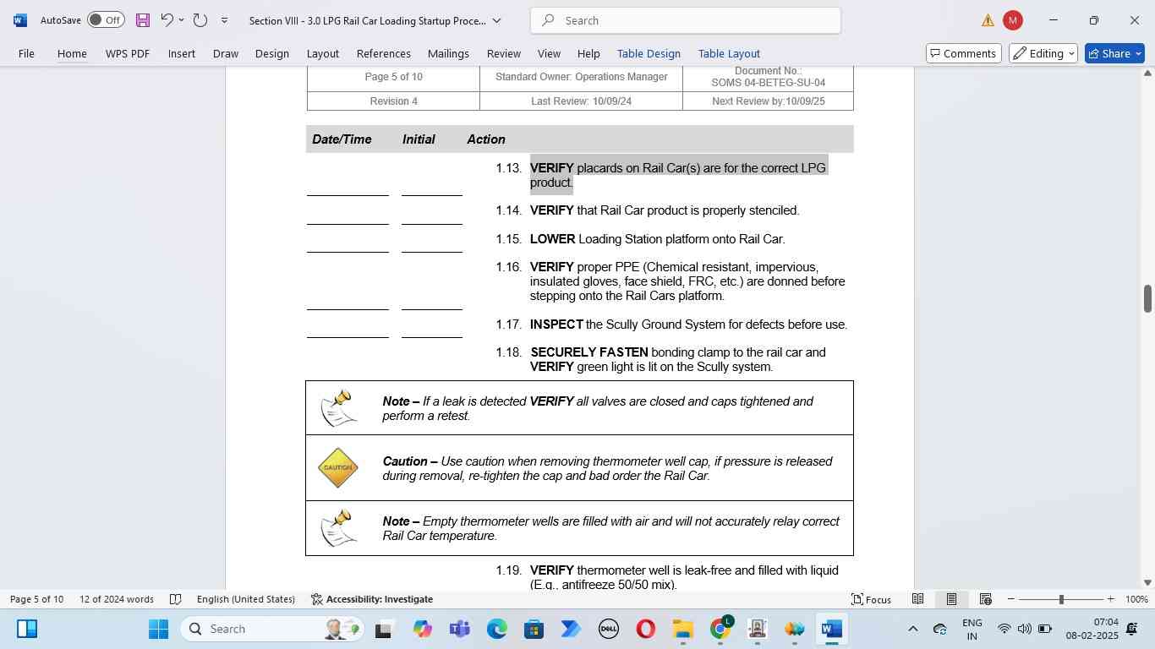Open Google Chrome from taskbar
This screenshot has height=649, width=1155.
pyautogui.click(x=720, y=629)
